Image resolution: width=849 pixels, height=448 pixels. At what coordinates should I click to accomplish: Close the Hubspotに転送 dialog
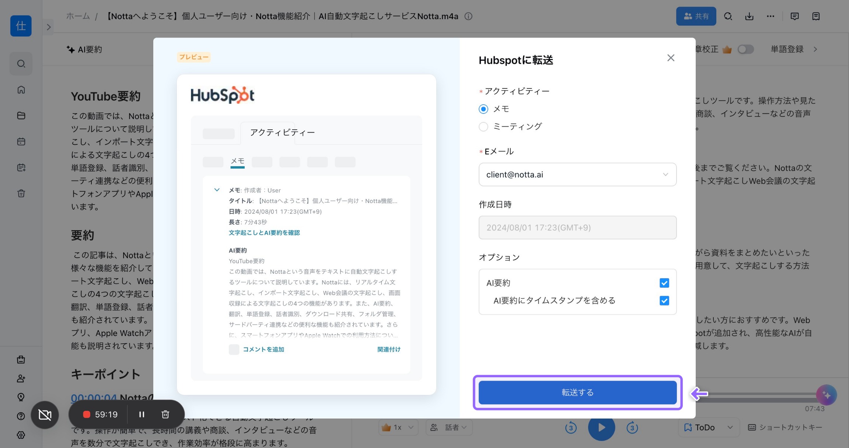(671, 58)
